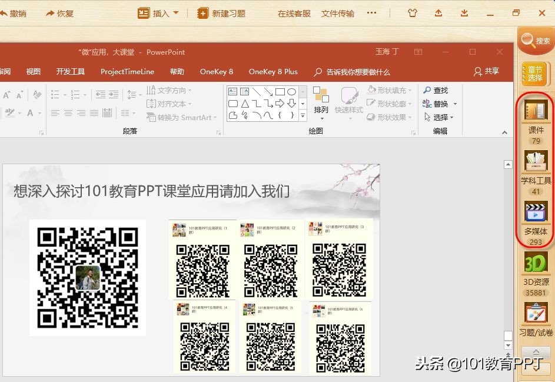
Task: Click increase indent in paragraph group
Action: point(114,95)
